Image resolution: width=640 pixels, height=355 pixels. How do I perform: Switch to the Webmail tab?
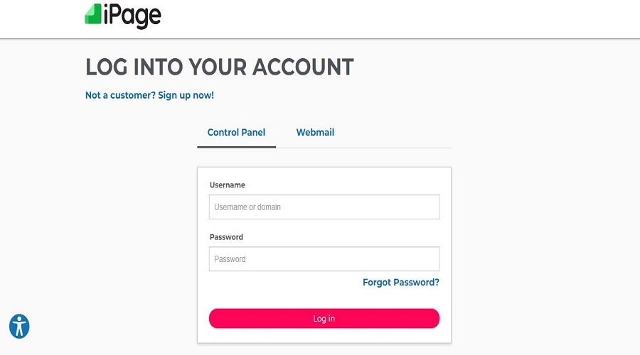315,133
